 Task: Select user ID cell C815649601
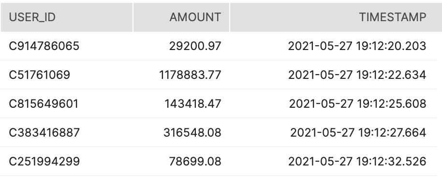[x=44, y=104]
